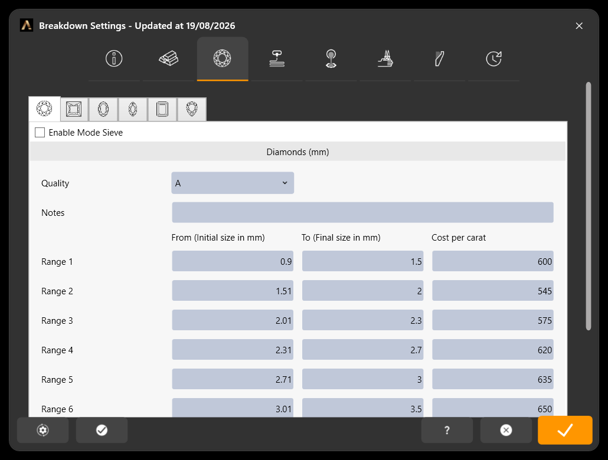This screenshot has height=460, width=608.
Task: Edit Range 6 To value 3.5
Action: [x=362, y=408]
